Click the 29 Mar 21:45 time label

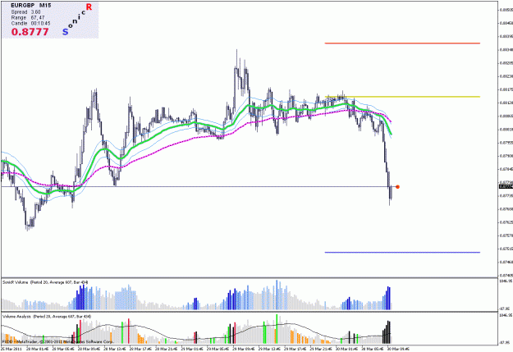[322, 349]
